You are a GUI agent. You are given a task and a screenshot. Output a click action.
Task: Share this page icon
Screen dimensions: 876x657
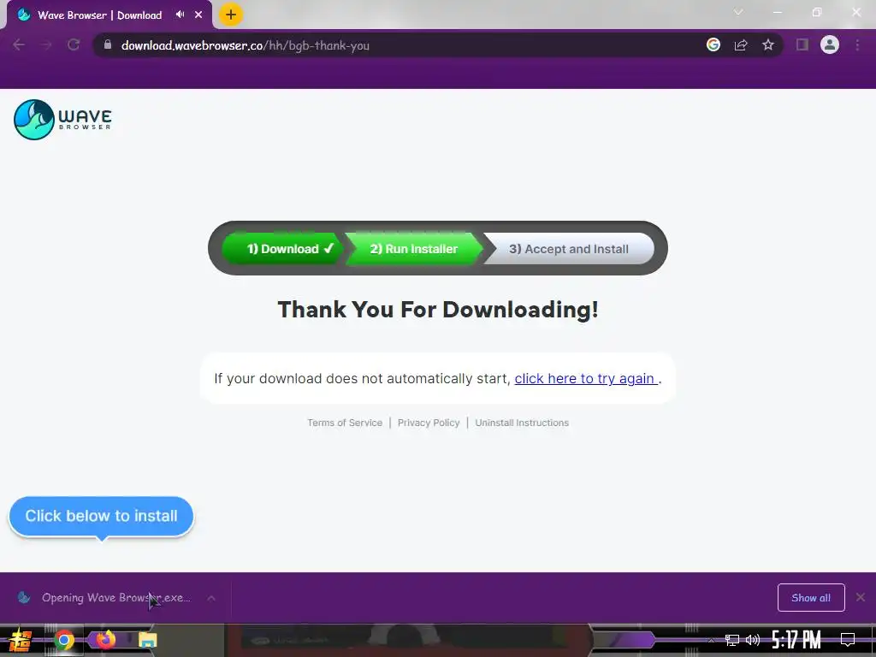click(741, 45)
